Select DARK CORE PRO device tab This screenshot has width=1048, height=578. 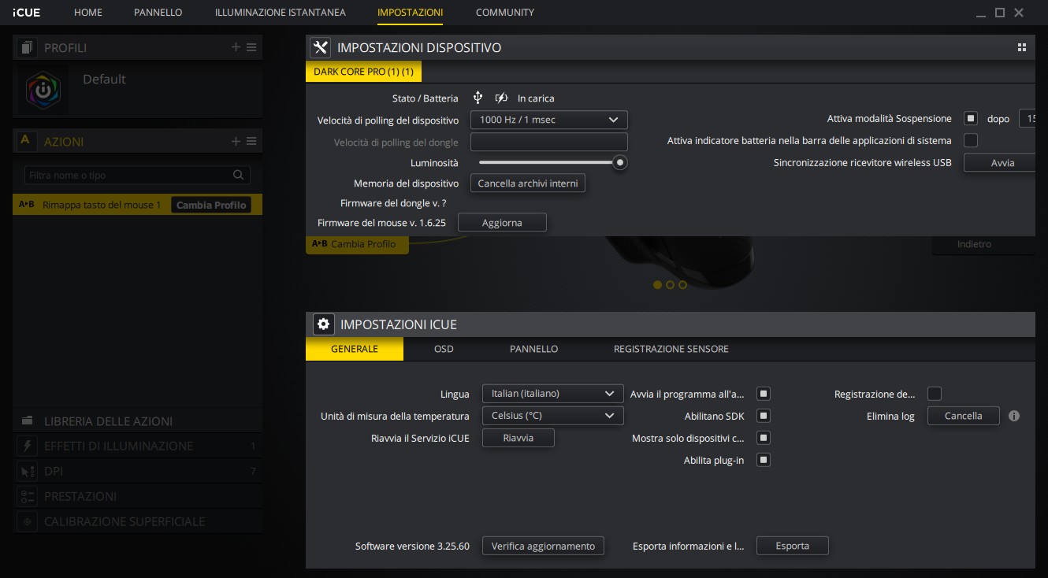[x=363, y=72]
